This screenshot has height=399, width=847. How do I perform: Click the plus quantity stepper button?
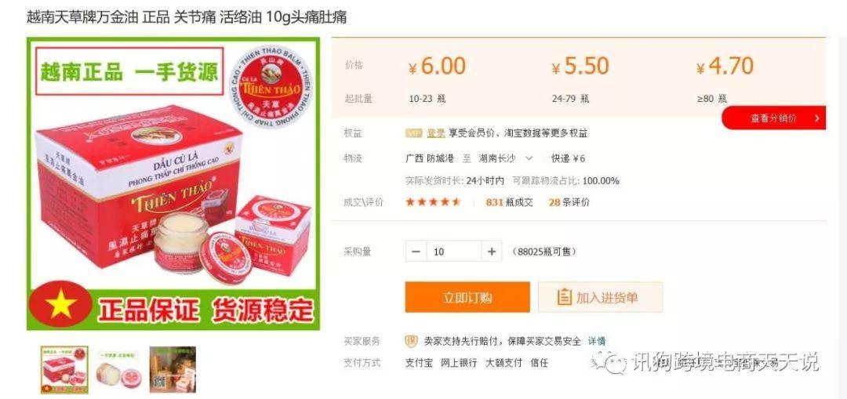[492, 252]
